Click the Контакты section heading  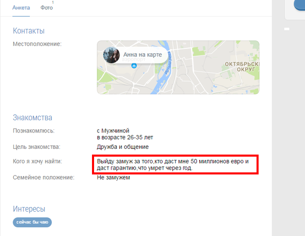pyautogui.click(x=29, y=30)
